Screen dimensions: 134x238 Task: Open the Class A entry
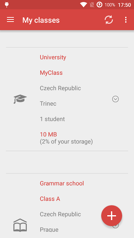click(50, 199)
